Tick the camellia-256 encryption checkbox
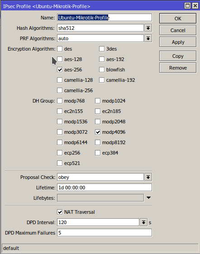 coord(60,90)
